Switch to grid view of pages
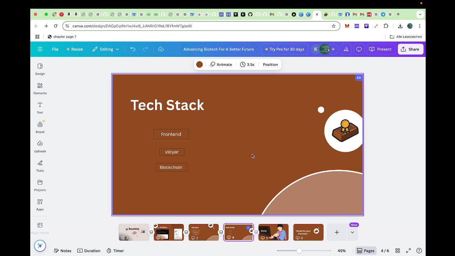Screen dimensions: 455x256 [x=398, y=251]
